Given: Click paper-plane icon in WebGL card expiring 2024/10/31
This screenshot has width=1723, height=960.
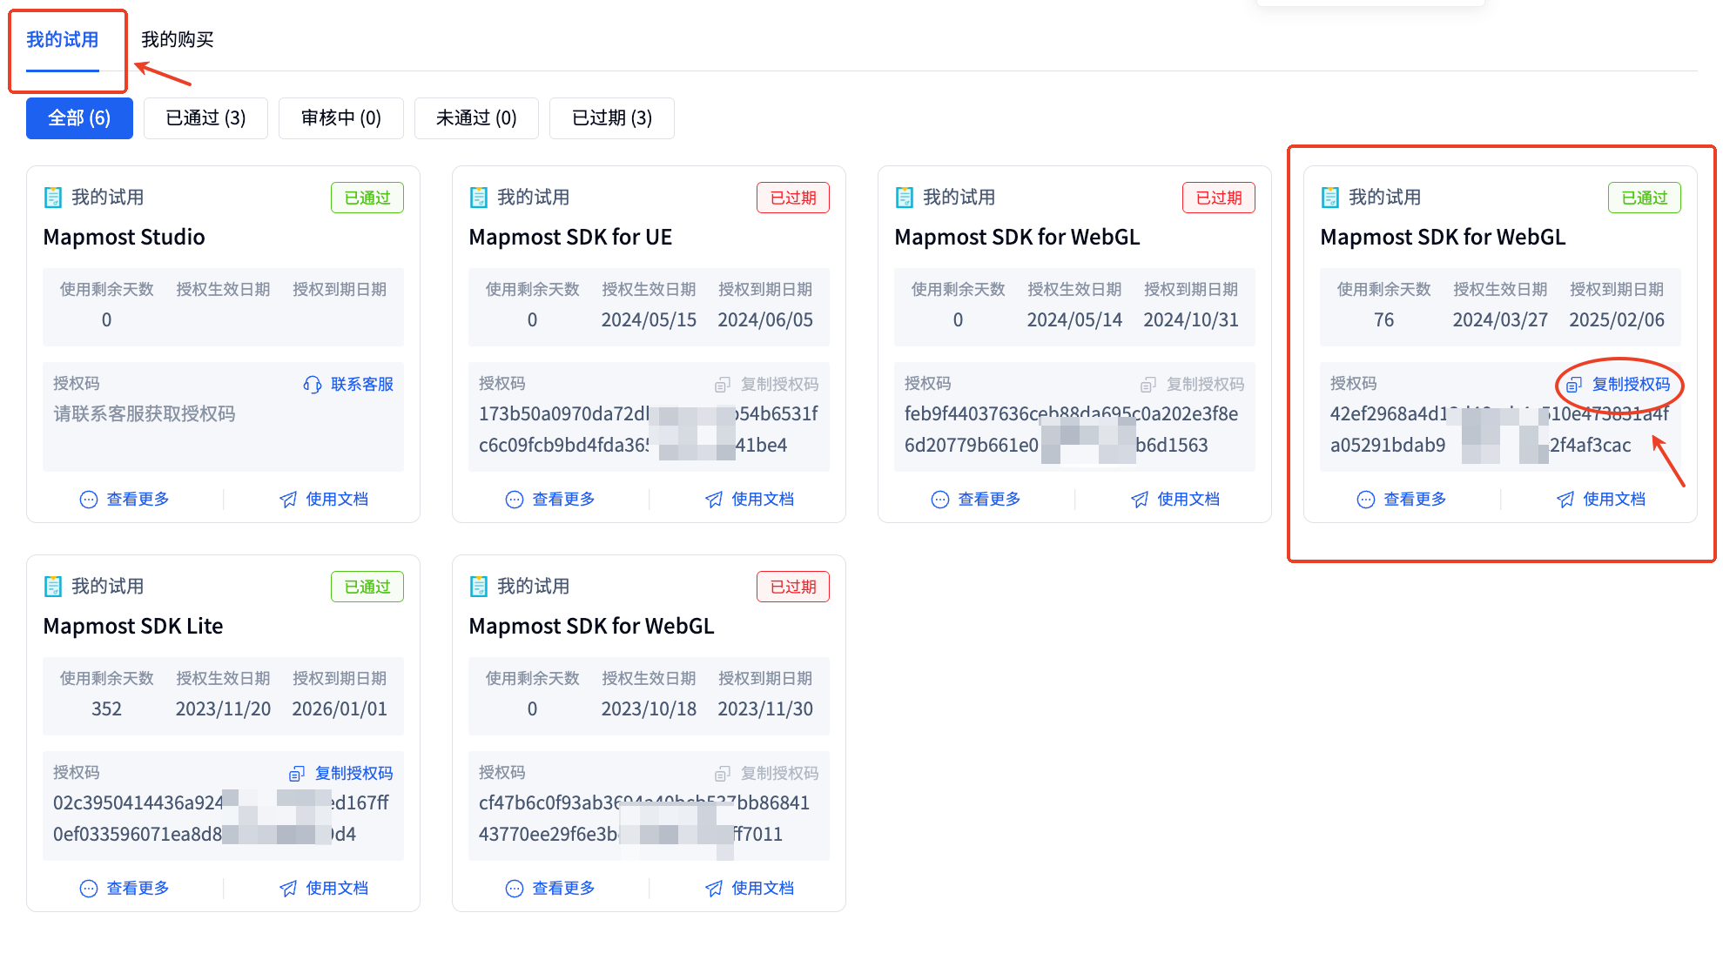Looking at the screenshot, I should [x=1140, y=500].
